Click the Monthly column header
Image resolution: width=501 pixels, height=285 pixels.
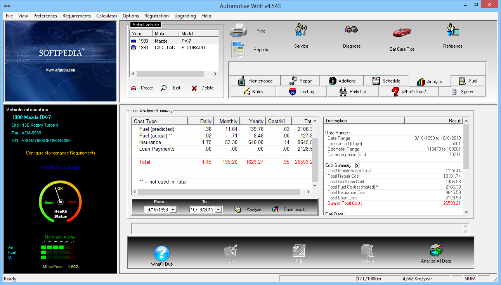point(227,121)
